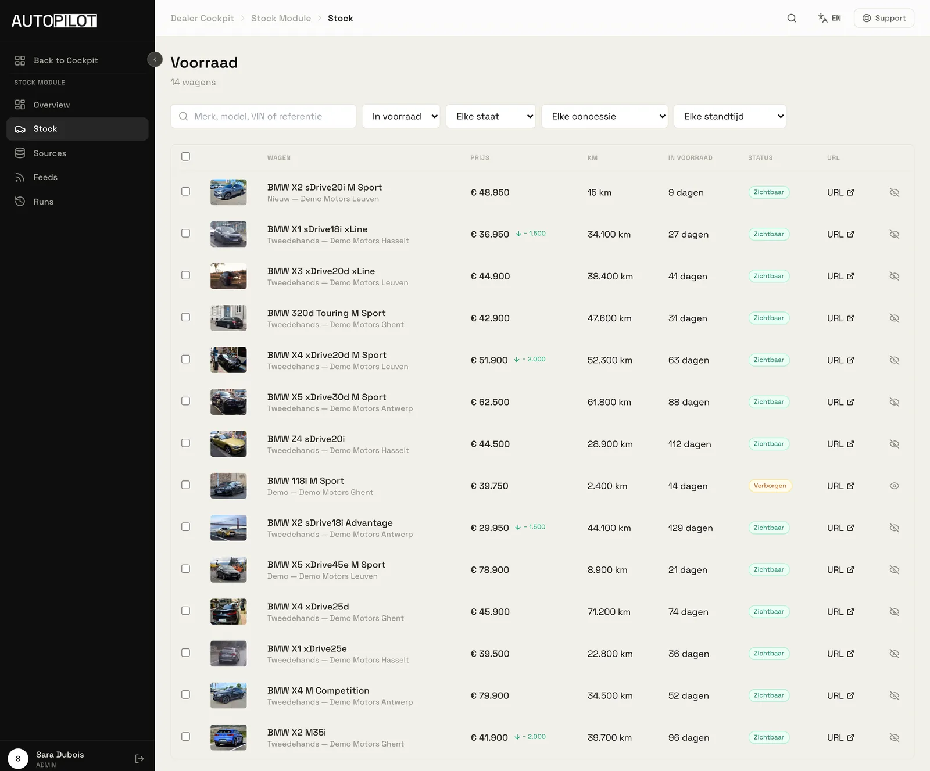The image size is (930, 771).
Task: Open Feeds in the sidebar
Action: [77, 177]
